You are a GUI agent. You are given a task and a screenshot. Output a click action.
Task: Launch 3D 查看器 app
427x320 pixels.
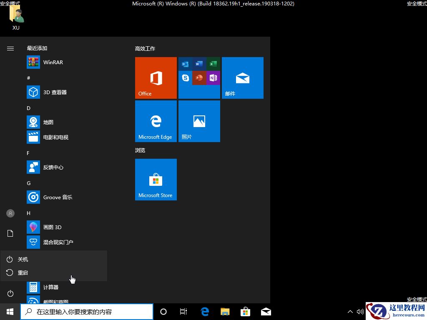click(x=55, y=92)
